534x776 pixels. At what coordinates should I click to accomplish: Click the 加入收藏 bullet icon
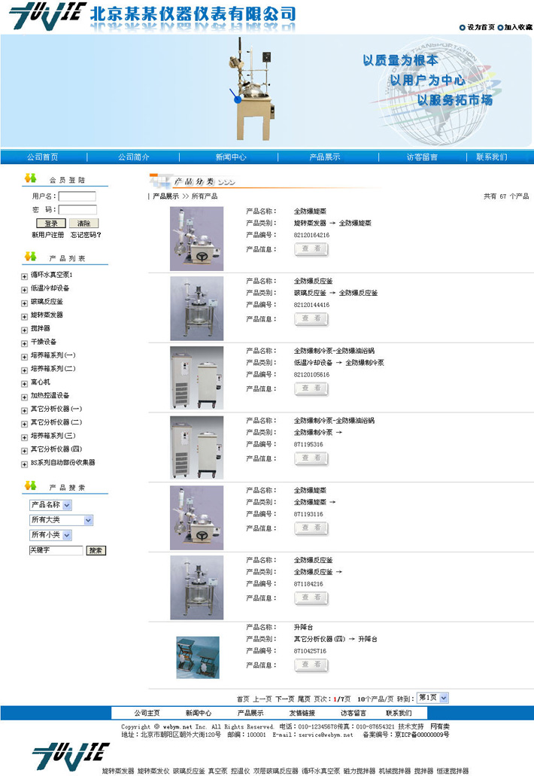pos(500,28)
